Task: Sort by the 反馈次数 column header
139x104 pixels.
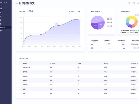Action: click(53, 63)
